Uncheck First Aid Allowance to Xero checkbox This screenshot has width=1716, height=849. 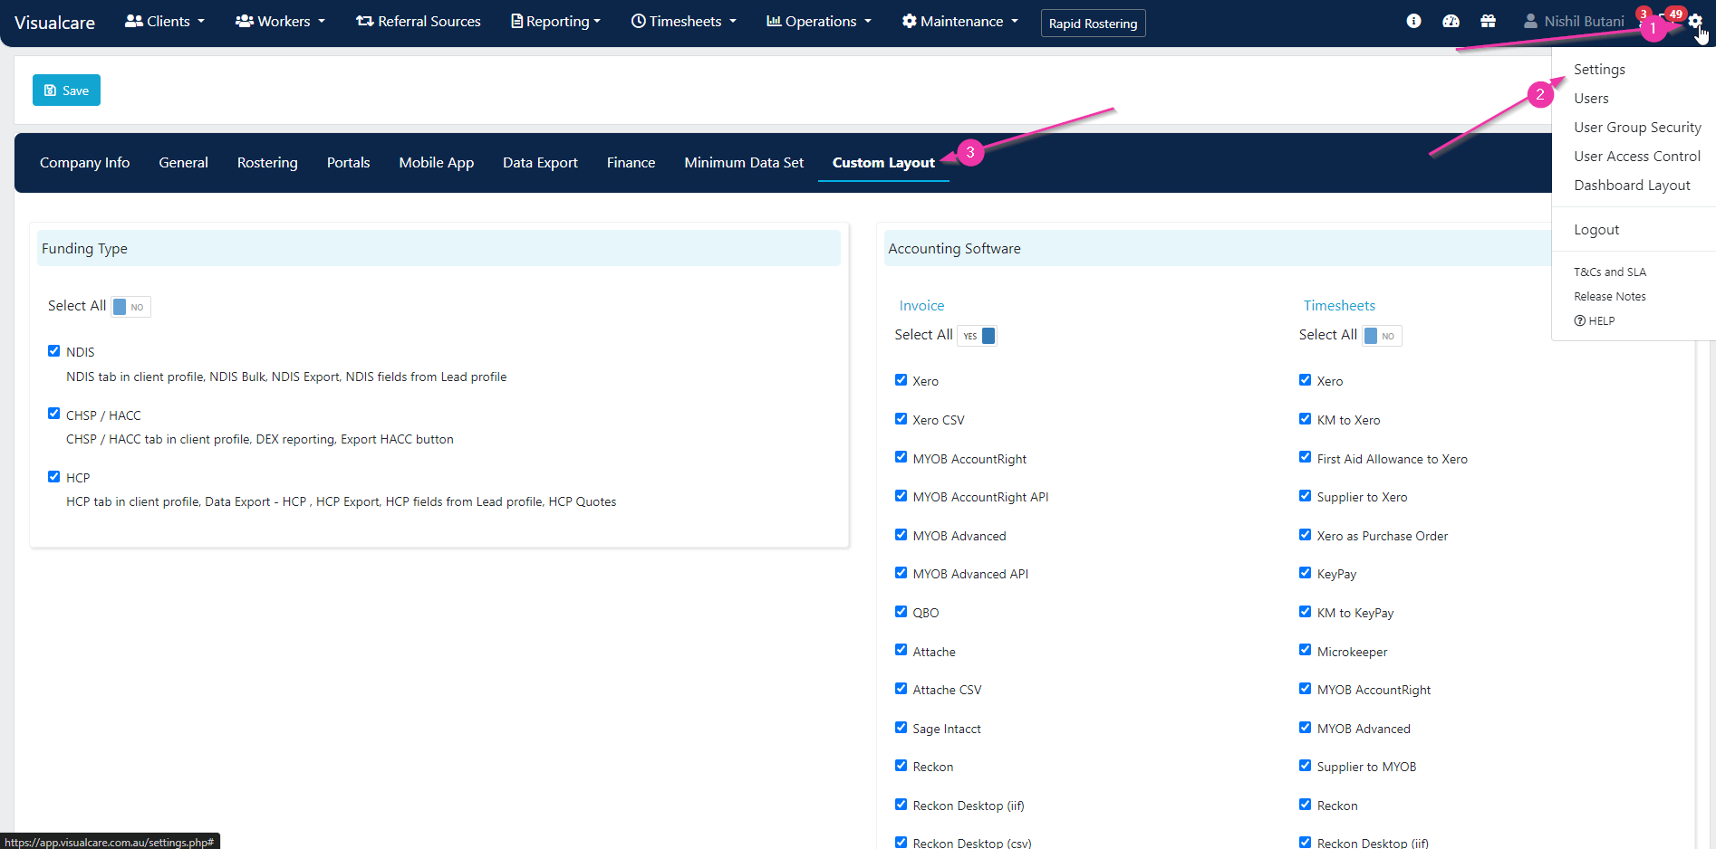click(x=1305, y=457)
